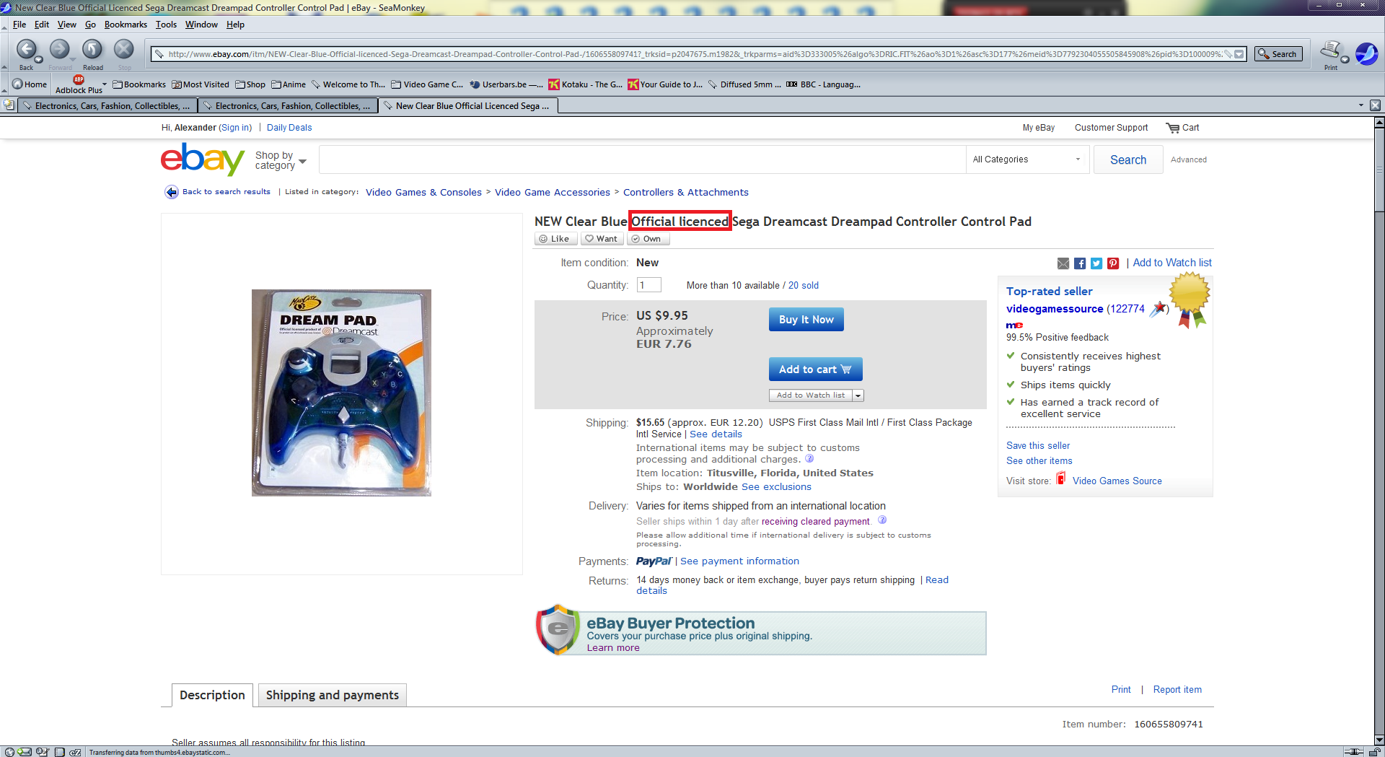Open the Edit menu
1385x757 pixels.
point(42,25)
